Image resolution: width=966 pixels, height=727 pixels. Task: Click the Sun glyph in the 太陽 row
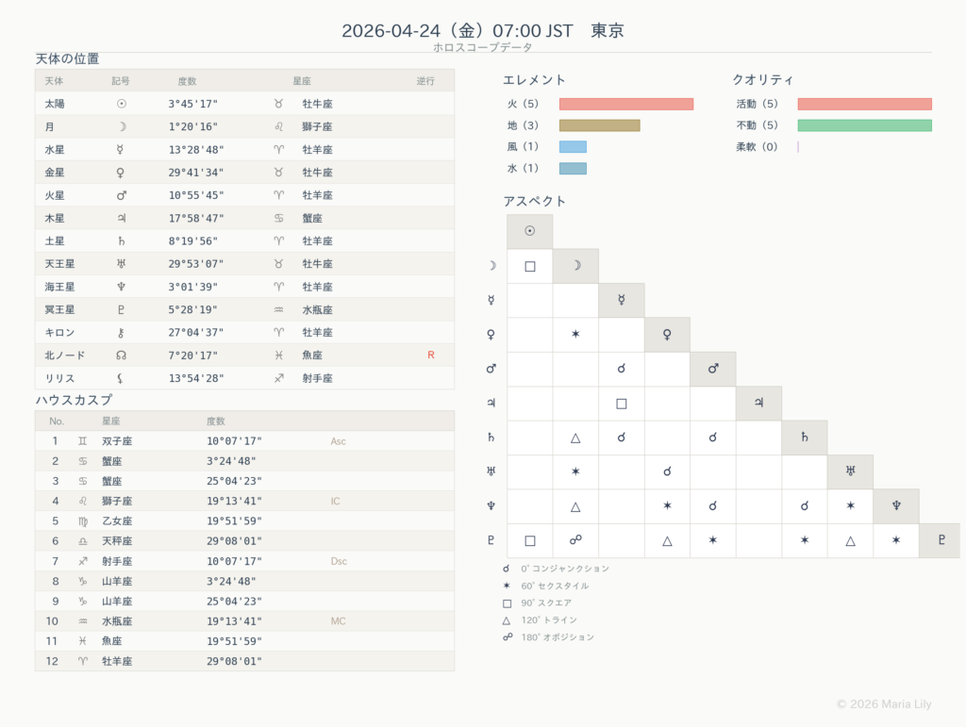point(121,104)
